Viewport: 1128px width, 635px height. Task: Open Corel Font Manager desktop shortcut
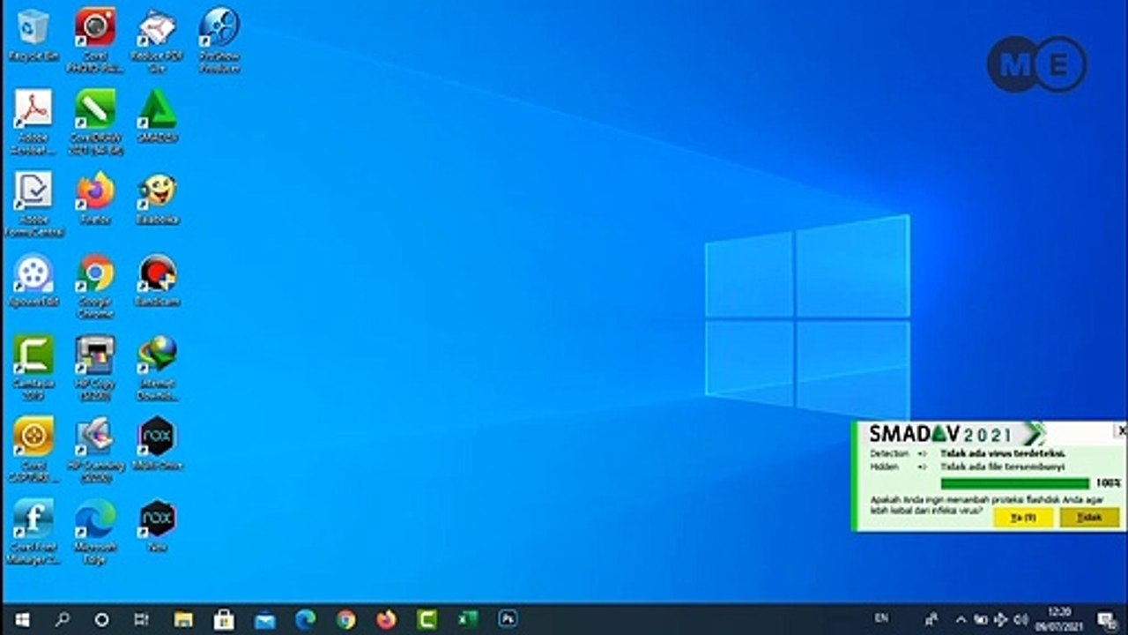(33, 531)
